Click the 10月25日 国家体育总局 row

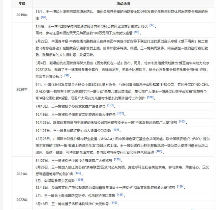pos(123,123)
